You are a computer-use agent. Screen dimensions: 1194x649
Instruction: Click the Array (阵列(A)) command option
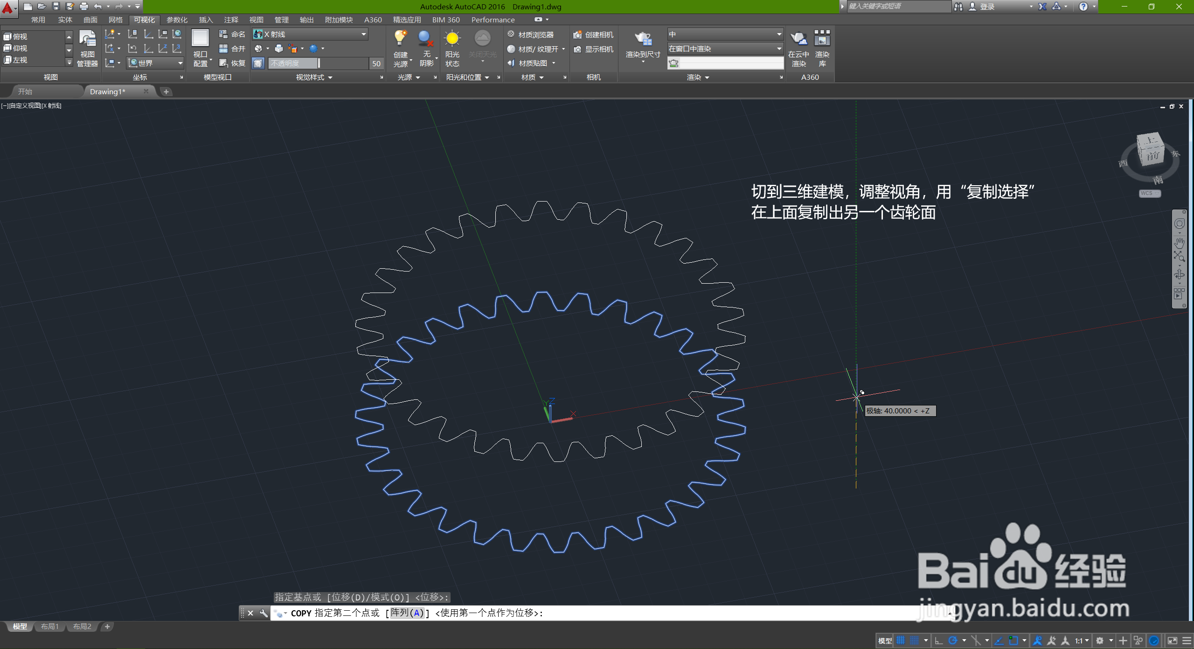click(407, 613)
